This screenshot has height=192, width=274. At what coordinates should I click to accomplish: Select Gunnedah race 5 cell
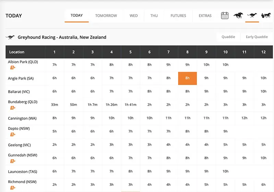[x=130, y=158]
